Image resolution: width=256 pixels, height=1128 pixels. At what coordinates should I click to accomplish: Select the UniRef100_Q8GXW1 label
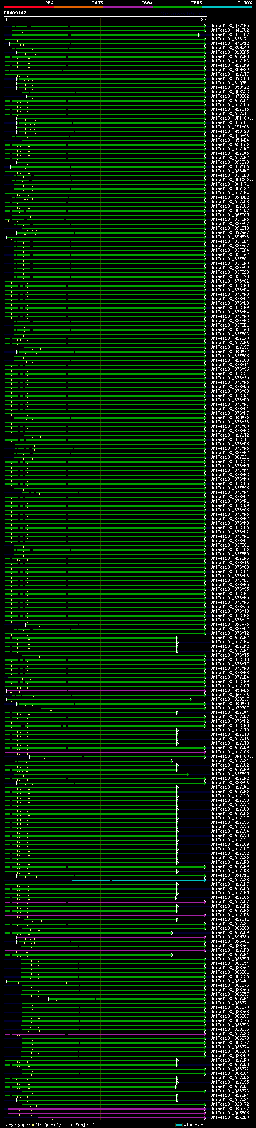click(230, 981)
